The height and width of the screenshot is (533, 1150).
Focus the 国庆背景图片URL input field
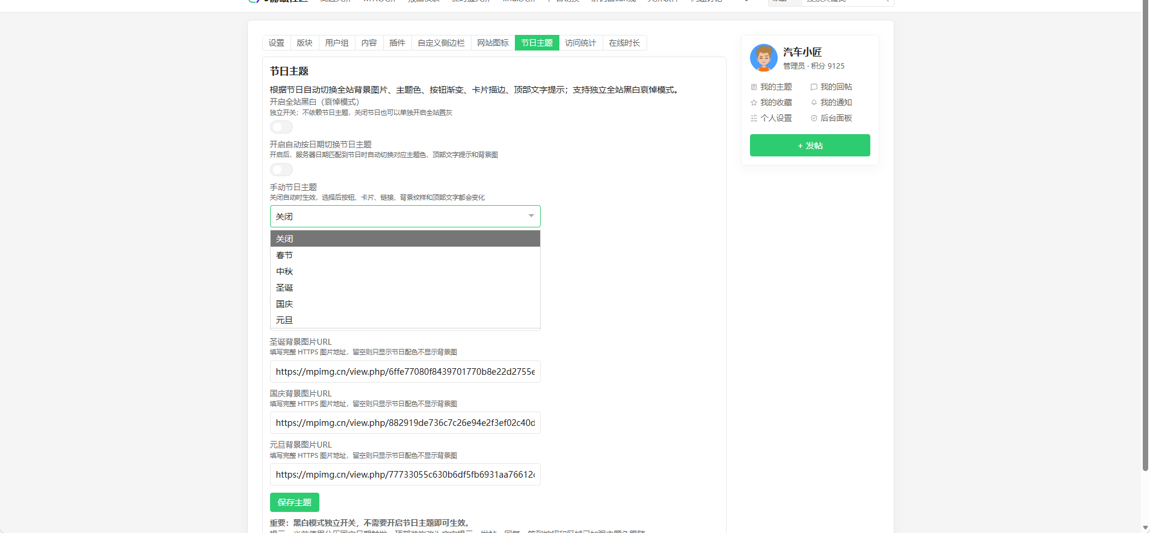point(405,423)
